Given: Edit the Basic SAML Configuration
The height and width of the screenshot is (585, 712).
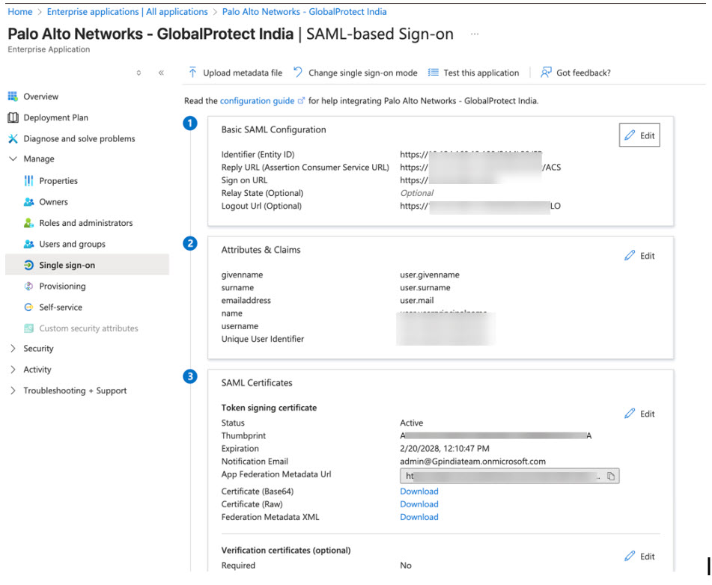Looking at the screenshot, I should [x=639, y=135].
